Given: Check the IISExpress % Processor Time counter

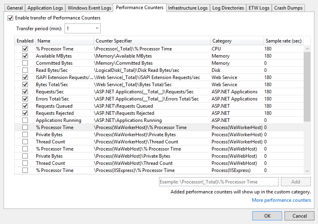Looking at the screenshot, I should point(25,170).
